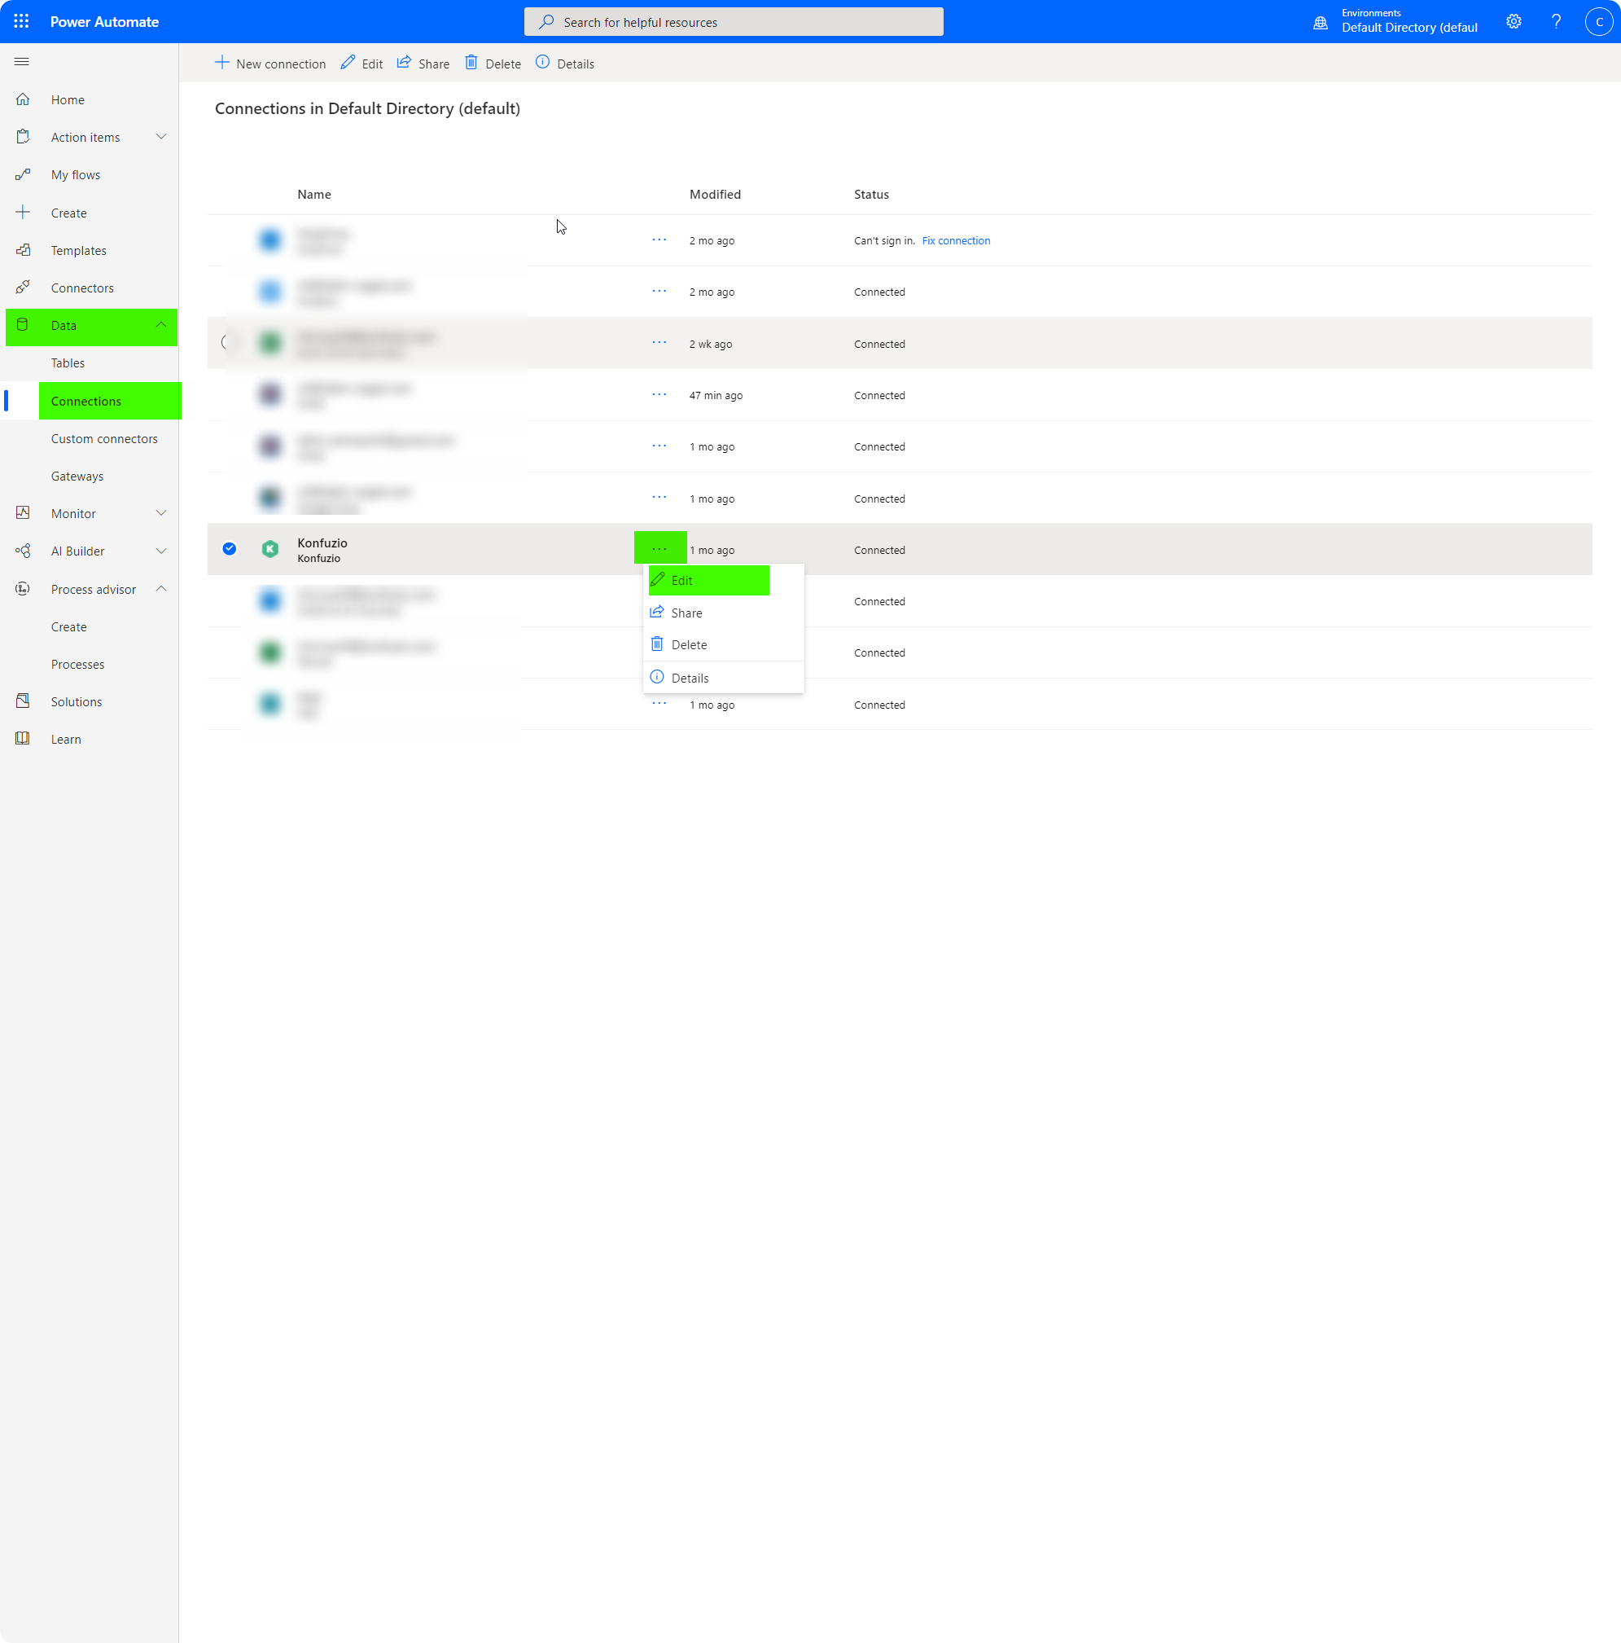Uncheck the Konfuzio row checkbox

coord(230,548)
